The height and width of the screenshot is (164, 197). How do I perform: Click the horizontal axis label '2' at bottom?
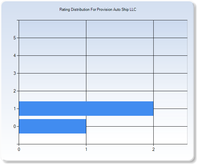point(153,149)
